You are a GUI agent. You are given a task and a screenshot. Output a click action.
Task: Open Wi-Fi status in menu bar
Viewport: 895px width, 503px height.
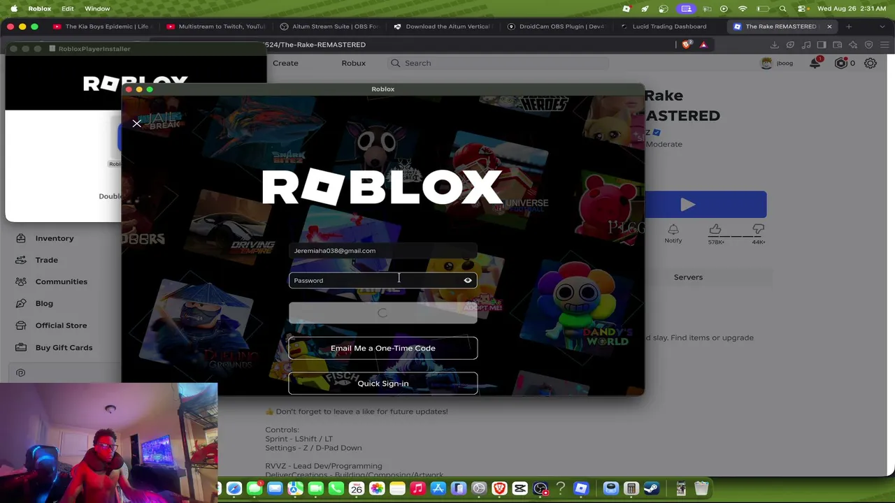(x=743, y=8)
